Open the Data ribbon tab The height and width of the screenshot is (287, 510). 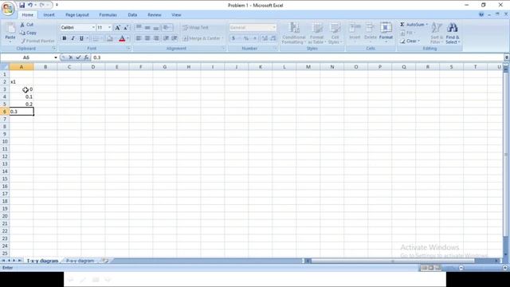[x=132, y=15]
